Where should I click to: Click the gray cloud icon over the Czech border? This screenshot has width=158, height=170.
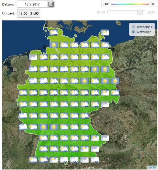click(x=105, y=104)
